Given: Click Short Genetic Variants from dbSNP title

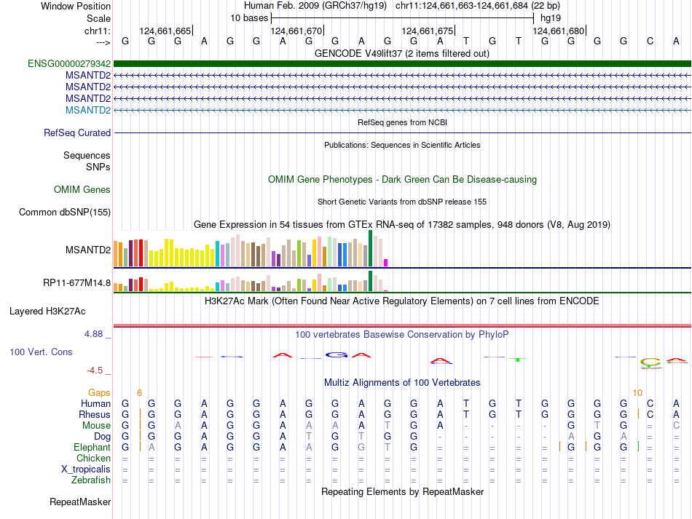Looking at the screenshot, I should (402, 202).
